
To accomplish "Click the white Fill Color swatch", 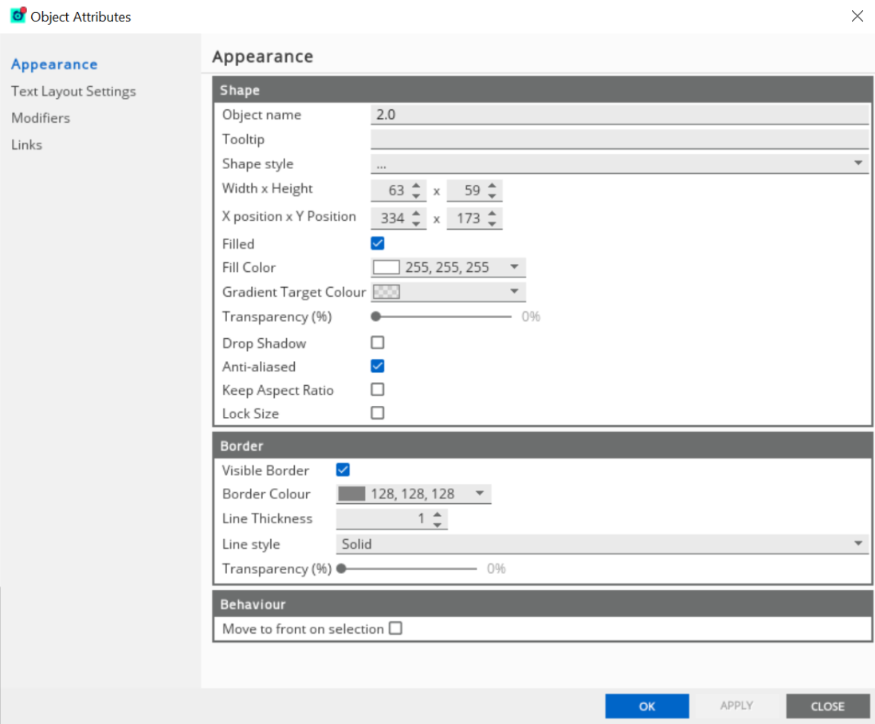I will pyautogui.click(x=386, y=268).
